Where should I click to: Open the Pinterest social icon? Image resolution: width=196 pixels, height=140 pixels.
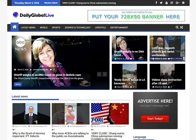(x=183, y=3)
